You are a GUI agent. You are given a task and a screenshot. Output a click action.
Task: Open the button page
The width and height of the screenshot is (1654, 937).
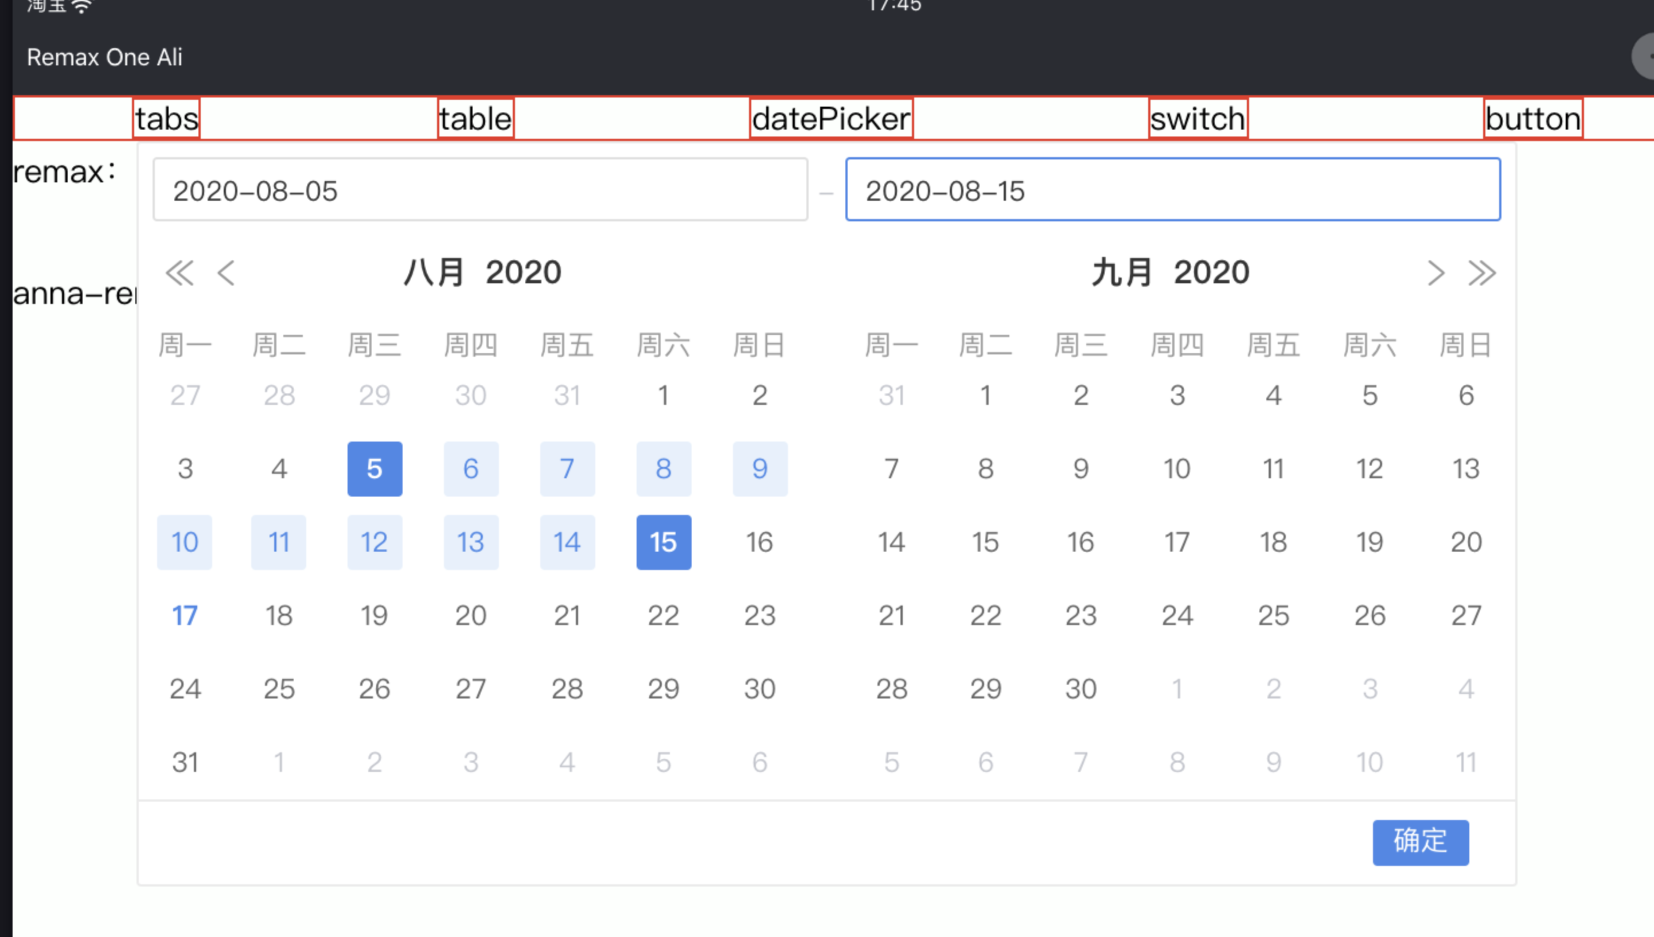[x=1534, y=118]
